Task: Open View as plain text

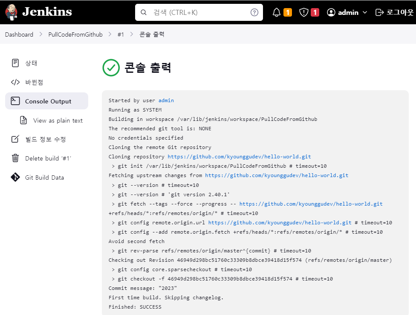Action: (x=58, y=120)
